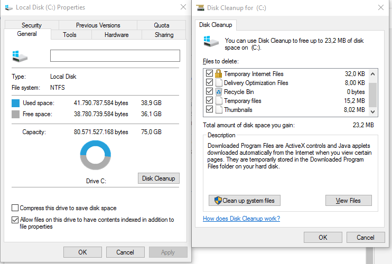Click the 80.571.527.168 bytes capacity value

[101, 132]
